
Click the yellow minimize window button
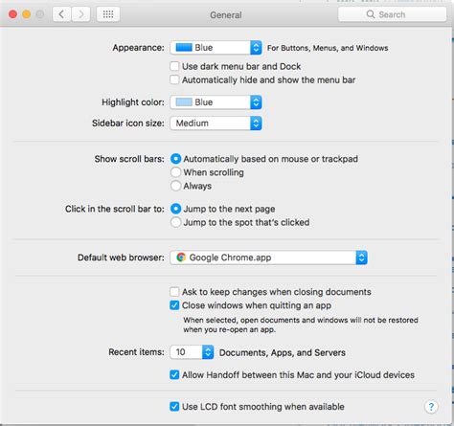(27, 14)
